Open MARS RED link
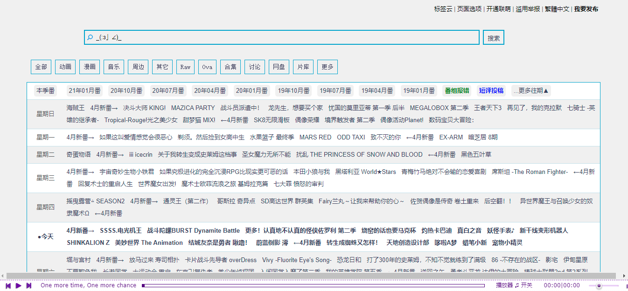 point(315,137)
